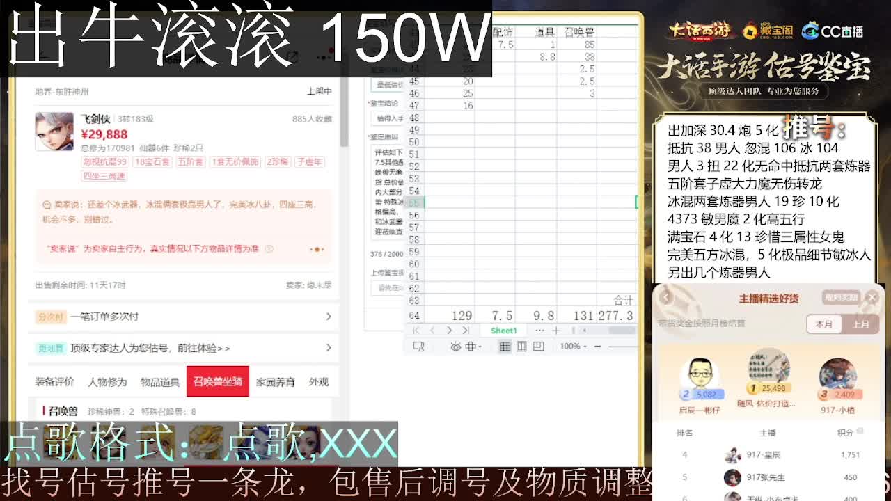Toggle the 本月 leaderboard view
Viewport: 891px width, 501px height.
tap(824, 324)
